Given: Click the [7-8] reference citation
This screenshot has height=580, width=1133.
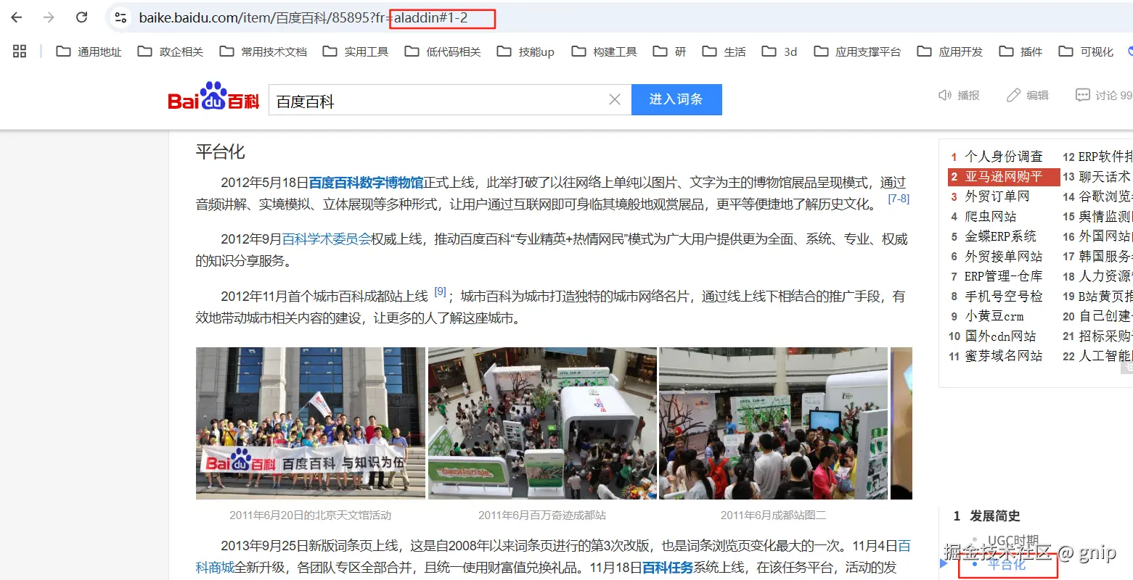Looking at the screenshot, I should pos(899,199).
